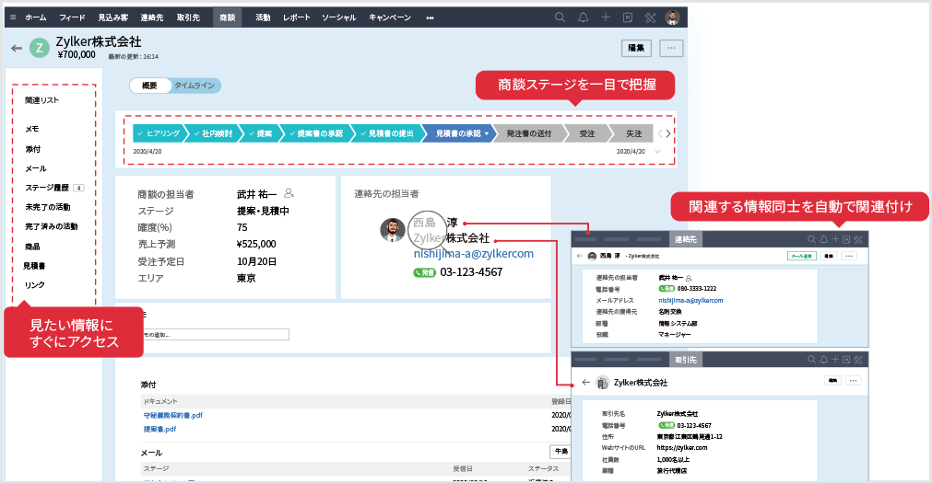Open more options menu in top navigation

click(x=430, y=17)
